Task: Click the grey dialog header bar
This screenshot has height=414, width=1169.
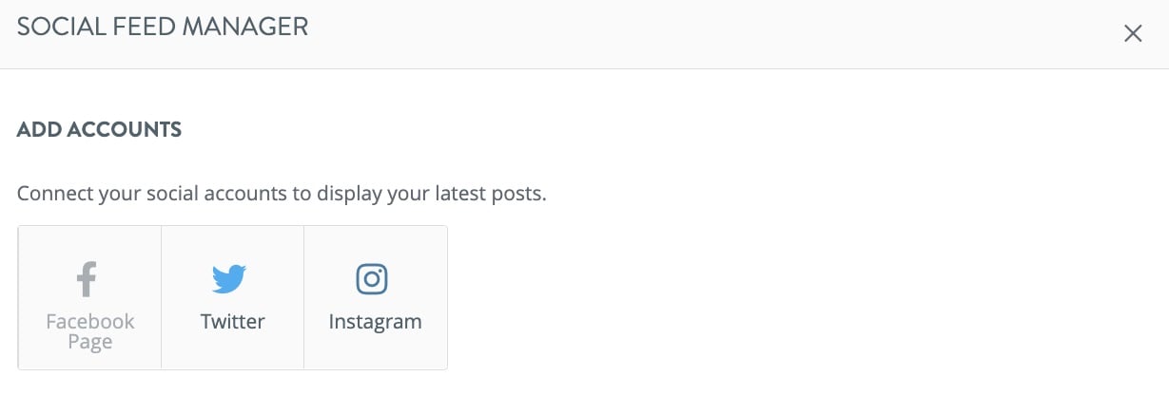Action: [584, 34]
